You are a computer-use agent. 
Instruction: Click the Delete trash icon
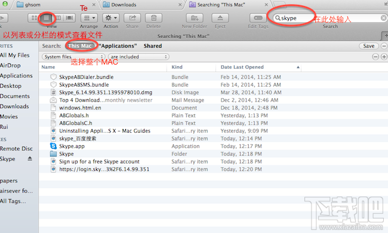(153, 18)
